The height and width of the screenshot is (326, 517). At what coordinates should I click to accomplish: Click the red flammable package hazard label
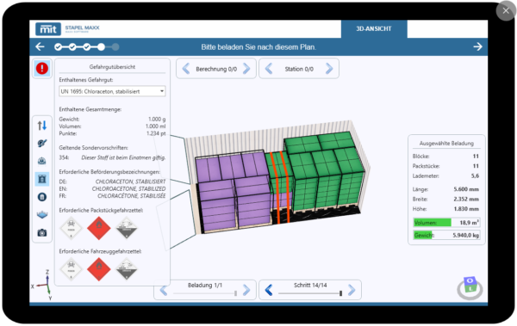[98, 228]
